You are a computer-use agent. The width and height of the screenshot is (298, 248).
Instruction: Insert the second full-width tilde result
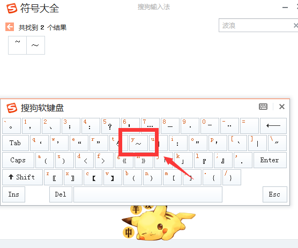(35, 45)
